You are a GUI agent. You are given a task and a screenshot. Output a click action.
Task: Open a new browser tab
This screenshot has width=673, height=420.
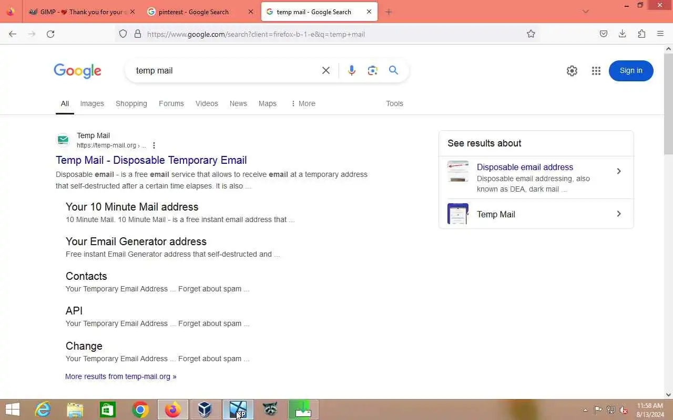389,12
